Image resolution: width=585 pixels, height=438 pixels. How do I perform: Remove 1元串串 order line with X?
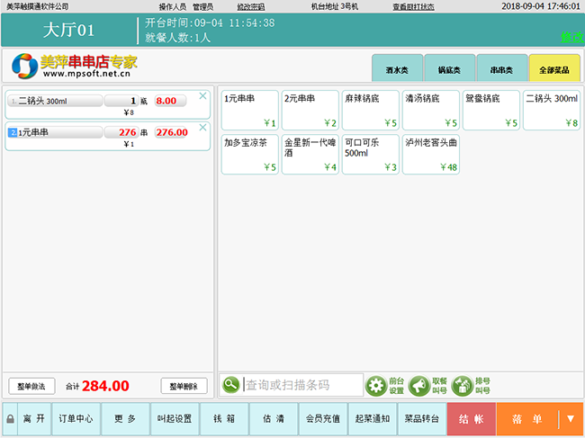(x=202, y=128)
